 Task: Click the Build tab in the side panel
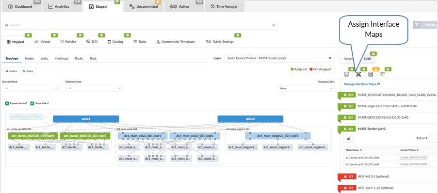point(367,59)
